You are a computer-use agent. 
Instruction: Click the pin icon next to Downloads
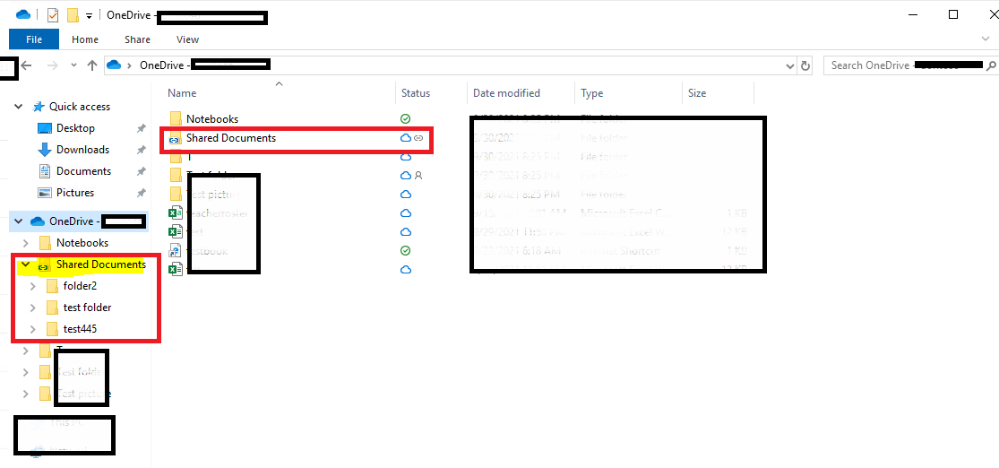(x=142, y=150)
